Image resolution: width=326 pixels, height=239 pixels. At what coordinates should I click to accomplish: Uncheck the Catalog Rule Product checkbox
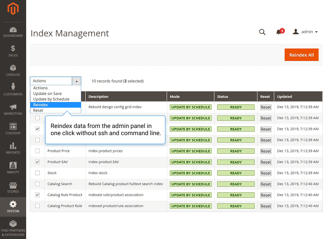pyautogui.click(x=37, y=195)
